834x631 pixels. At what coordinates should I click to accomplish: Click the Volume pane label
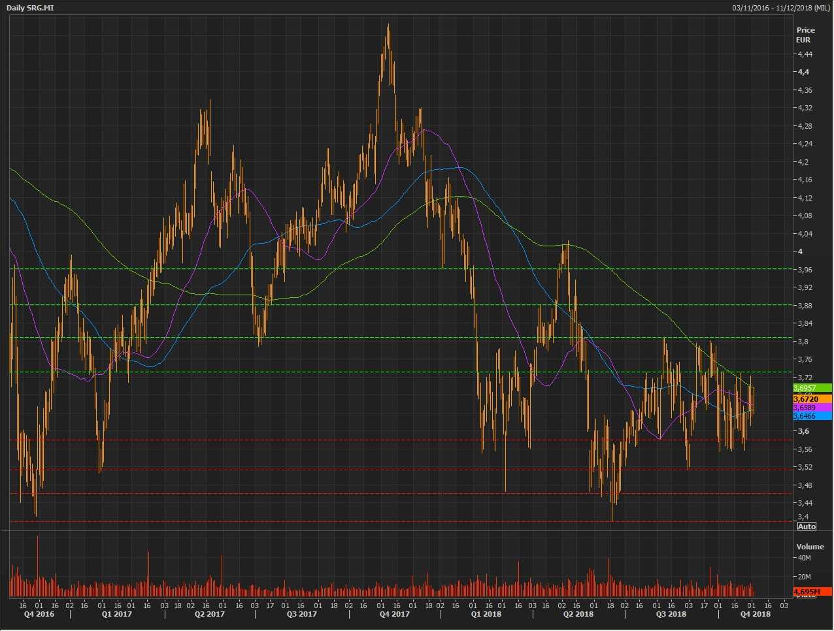(810, 547)
